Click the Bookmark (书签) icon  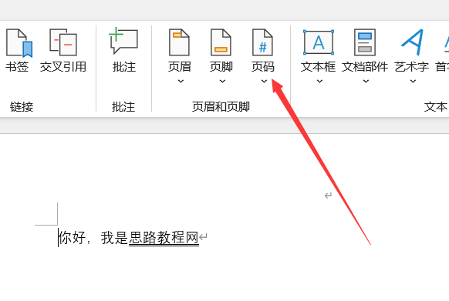pyautogui.click(x=19, y=43)
